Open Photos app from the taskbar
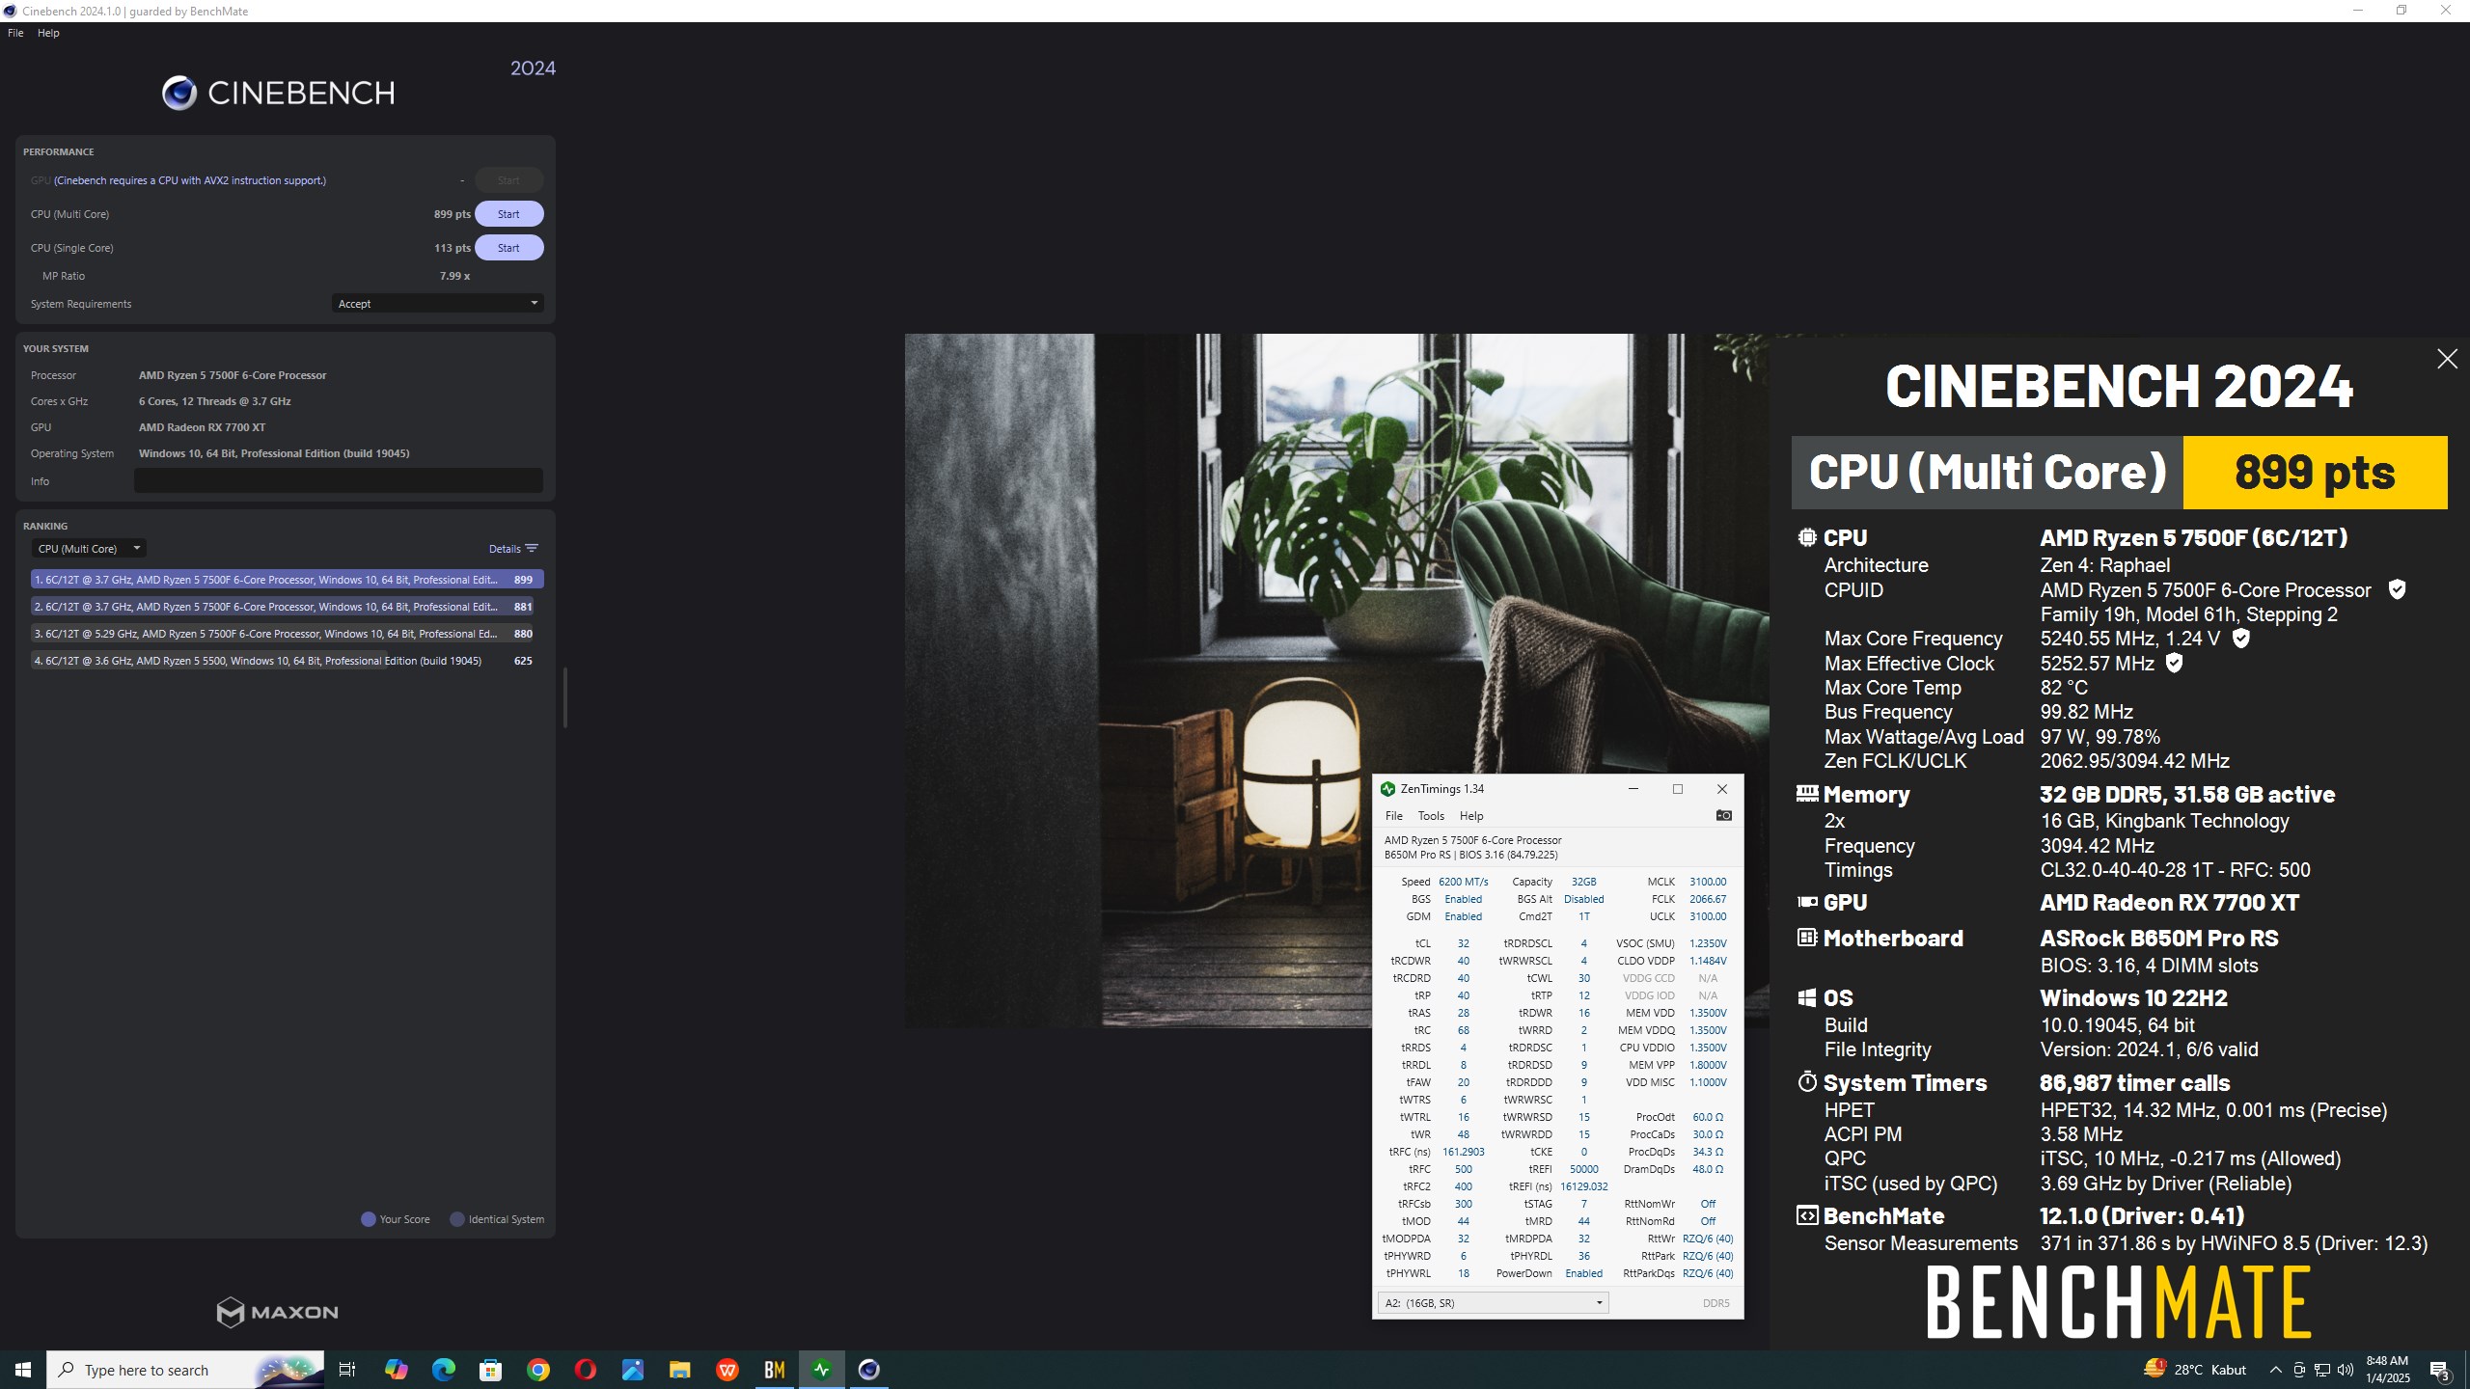The image size is (2470, 1389). click(633, 1370)
